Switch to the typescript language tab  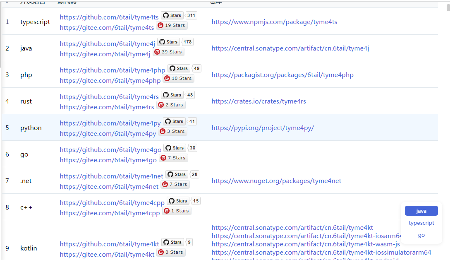click(x=421, y=223)
